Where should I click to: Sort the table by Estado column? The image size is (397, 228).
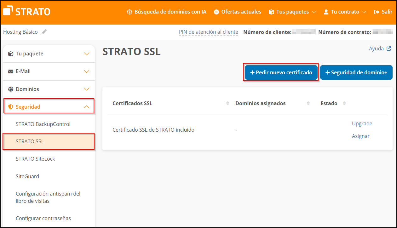(x=344, y=103)
